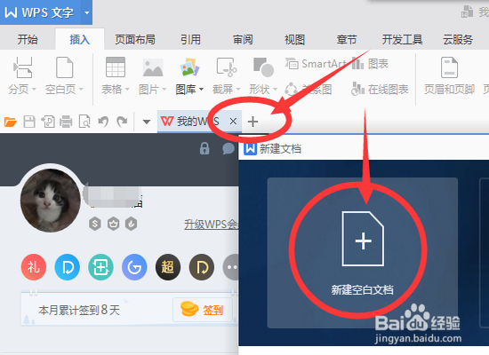This screenshot has width=489, height=355.
Task: Click the 图库 gallery icon
Action: click(189, 67)
